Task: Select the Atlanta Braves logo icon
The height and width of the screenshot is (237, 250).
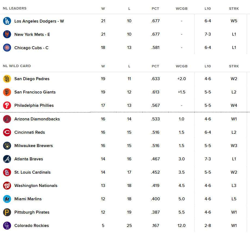Action: point(7,159)
